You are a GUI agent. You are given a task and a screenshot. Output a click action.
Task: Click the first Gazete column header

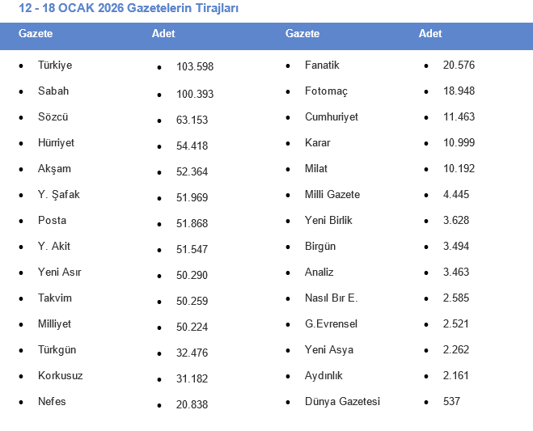point(36,34)
